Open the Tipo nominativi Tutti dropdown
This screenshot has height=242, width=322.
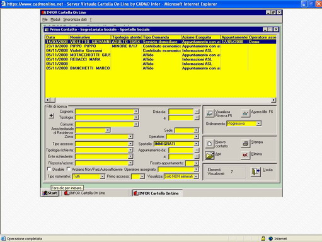point(102,176)
